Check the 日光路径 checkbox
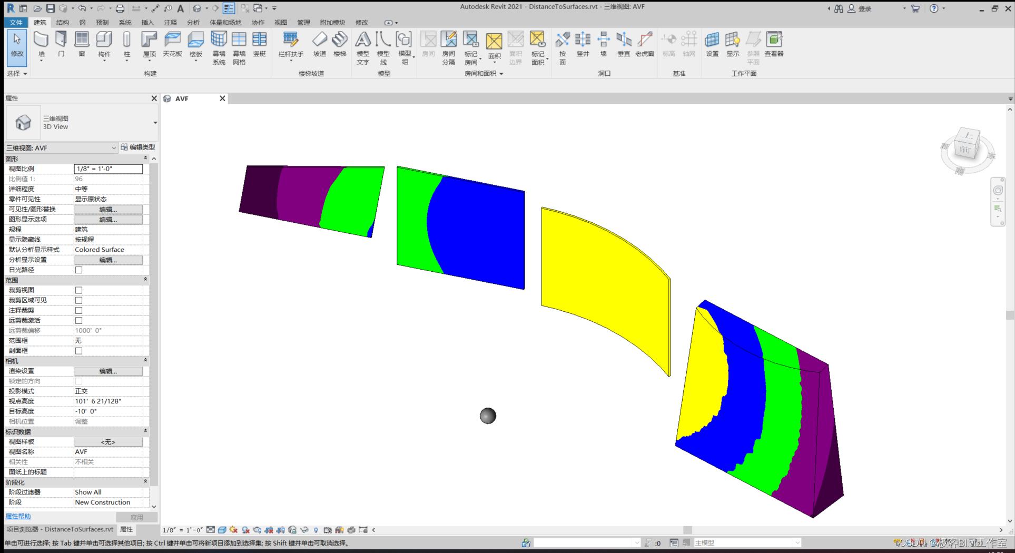 tap(78, 270)
